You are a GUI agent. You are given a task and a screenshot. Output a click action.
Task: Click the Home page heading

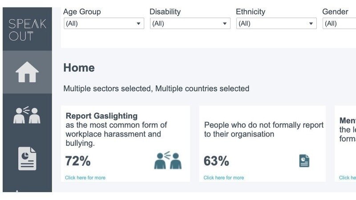click(x=79, y=68)
